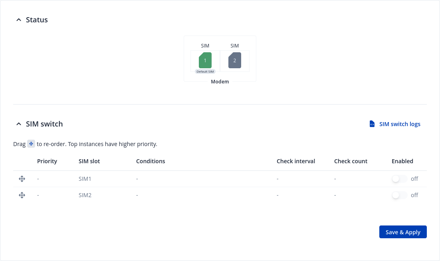The image size is (440, 261).
Task: Enable the SIM2 switch toggle
Action: click(x=399, y=195)
